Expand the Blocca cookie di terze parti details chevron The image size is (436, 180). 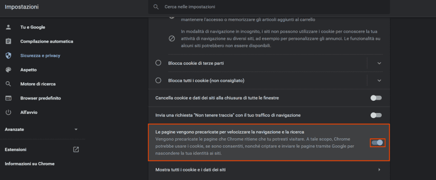379,63
